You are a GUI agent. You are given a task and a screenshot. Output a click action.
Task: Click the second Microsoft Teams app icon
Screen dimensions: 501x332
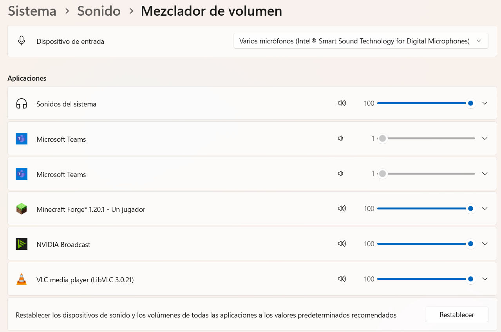[22, 173]
